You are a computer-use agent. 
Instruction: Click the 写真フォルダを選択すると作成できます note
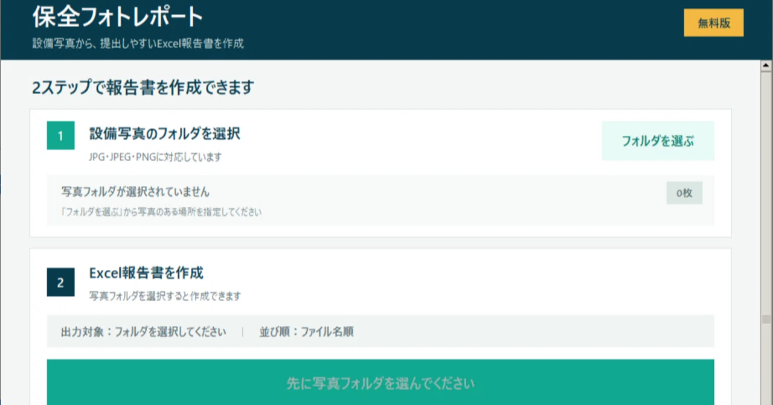point(165,296)
